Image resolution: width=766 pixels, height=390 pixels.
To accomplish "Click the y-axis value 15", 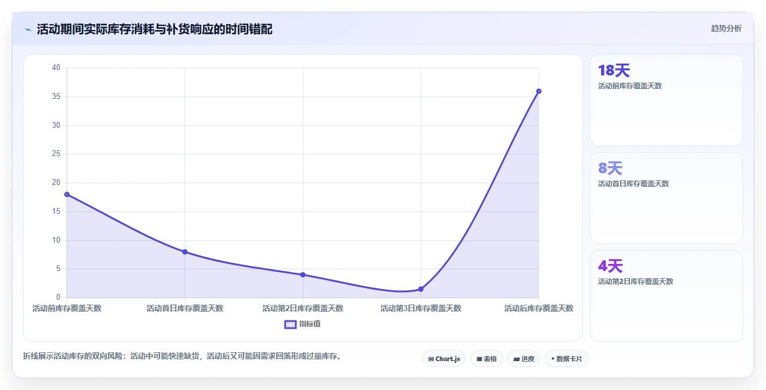I will [x=56, y=211].
